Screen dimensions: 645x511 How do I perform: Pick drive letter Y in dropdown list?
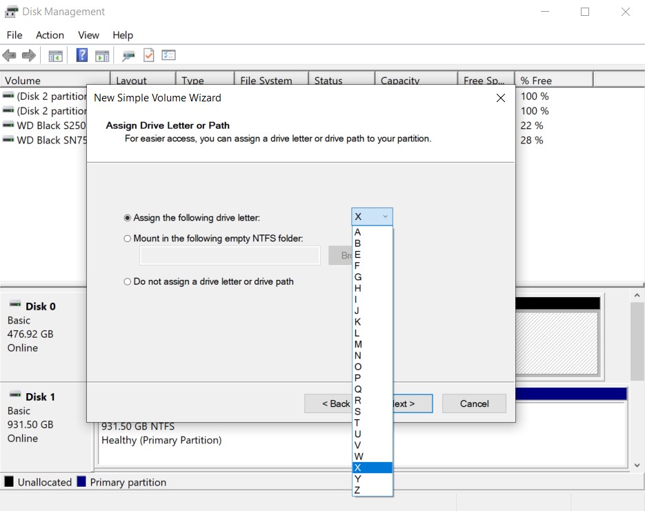point(373,479)
